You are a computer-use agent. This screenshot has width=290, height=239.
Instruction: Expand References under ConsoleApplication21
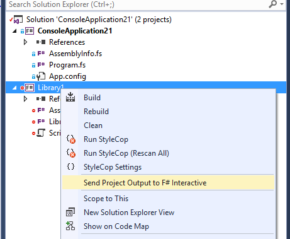tap(25, 42)
